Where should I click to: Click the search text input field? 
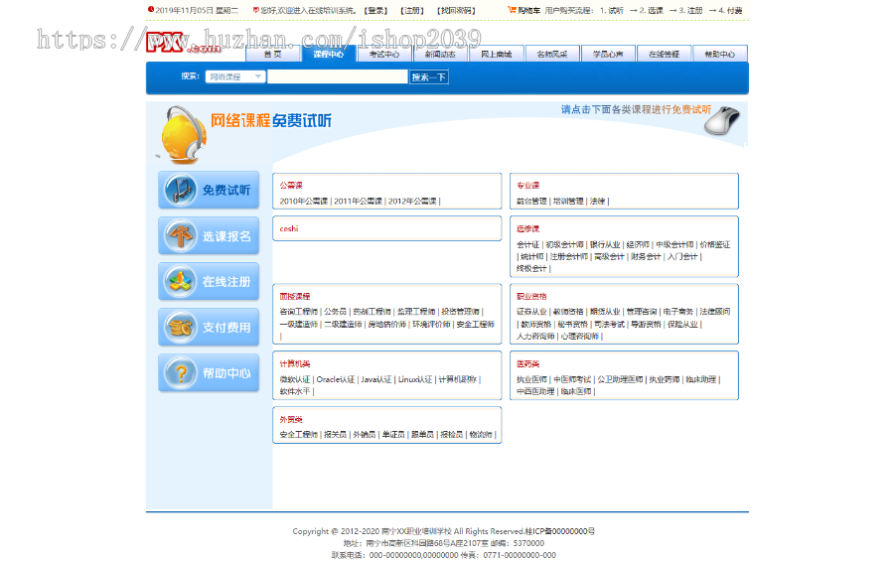[338, 76]
